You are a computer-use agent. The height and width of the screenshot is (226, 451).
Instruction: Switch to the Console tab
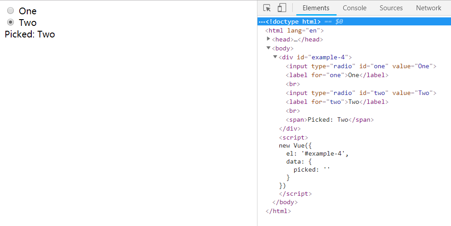[354, 8]
